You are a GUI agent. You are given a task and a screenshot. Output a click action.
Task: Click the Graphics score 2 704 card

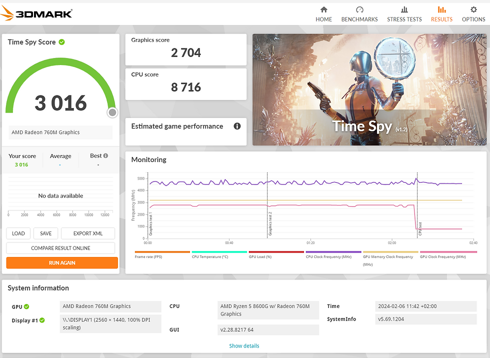pos(186,49)
